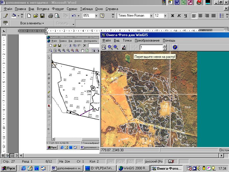Select the drawing pencil icon in Word

6,16
